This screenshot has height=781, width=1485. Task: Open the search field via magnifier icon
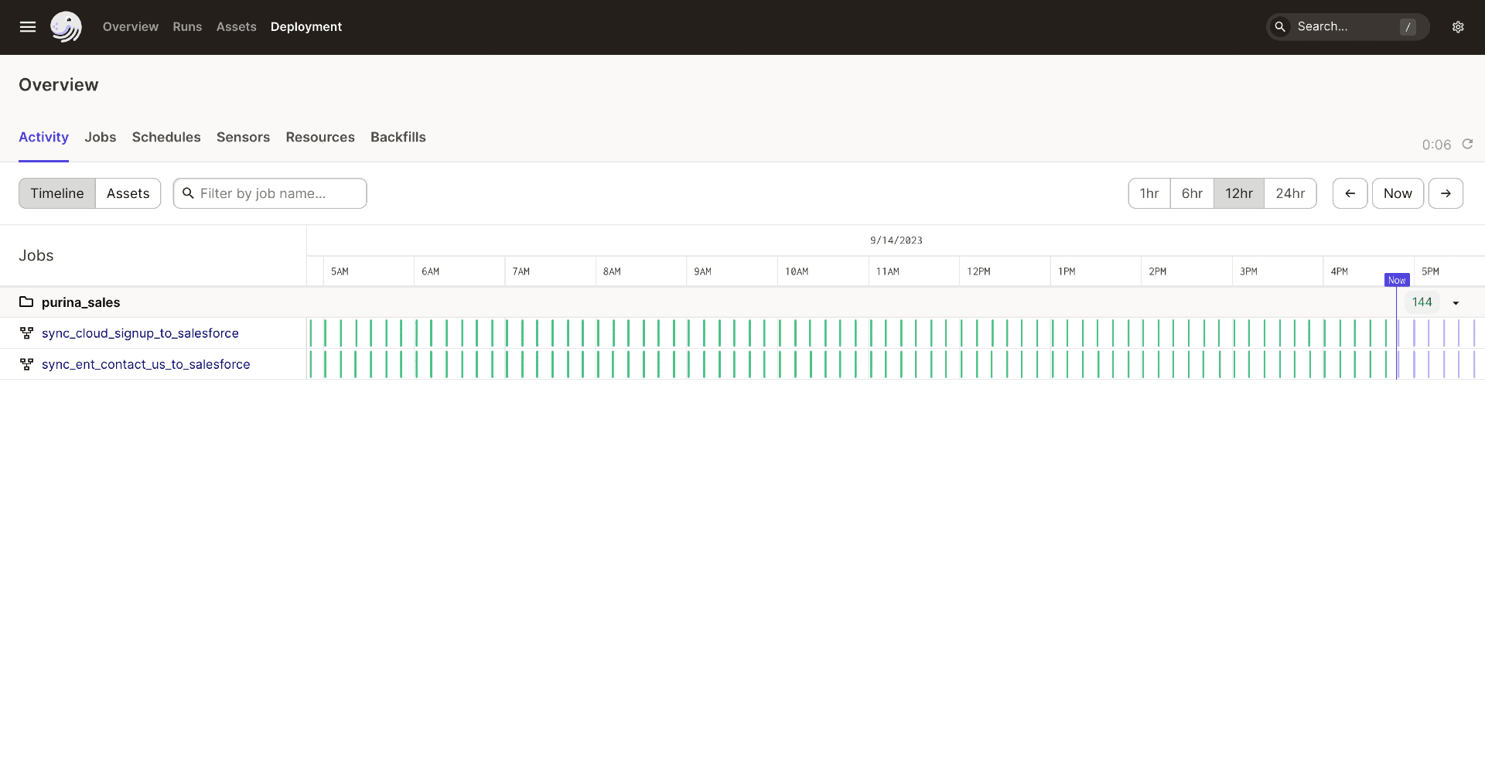[1280, 26]
